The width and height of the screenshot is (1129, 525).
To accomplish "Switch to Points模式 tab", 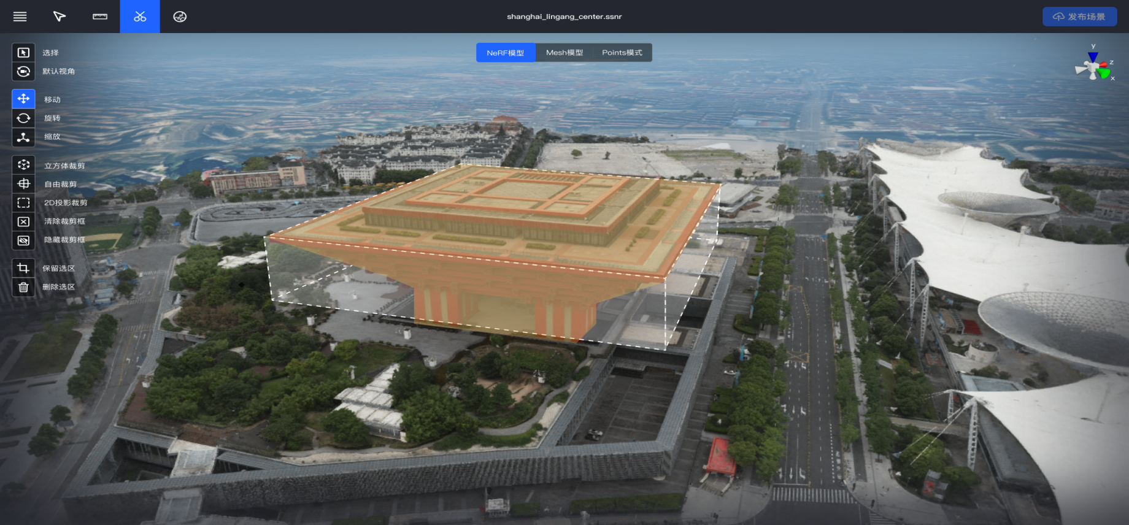I will click(x=622, y=53).
